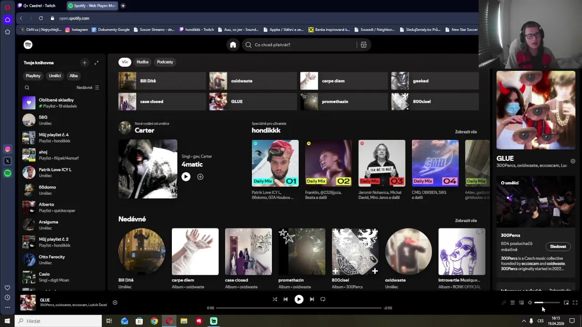This screenshot has width=582, height=327.
Task: Open Soccer Streams bookmark
Action: point(154,30)
